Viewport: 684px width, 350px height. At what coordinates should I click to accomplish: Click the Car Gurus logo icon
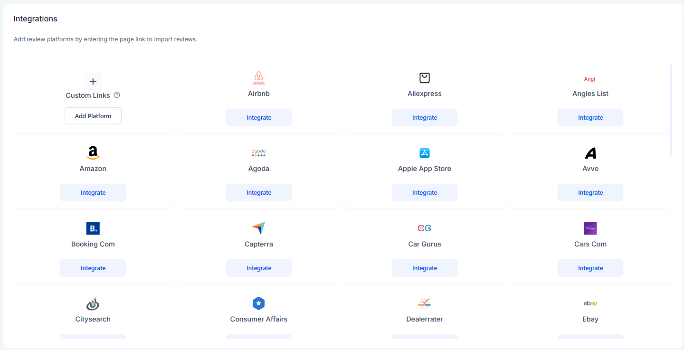pyautogui.click(x=425, y=228)
